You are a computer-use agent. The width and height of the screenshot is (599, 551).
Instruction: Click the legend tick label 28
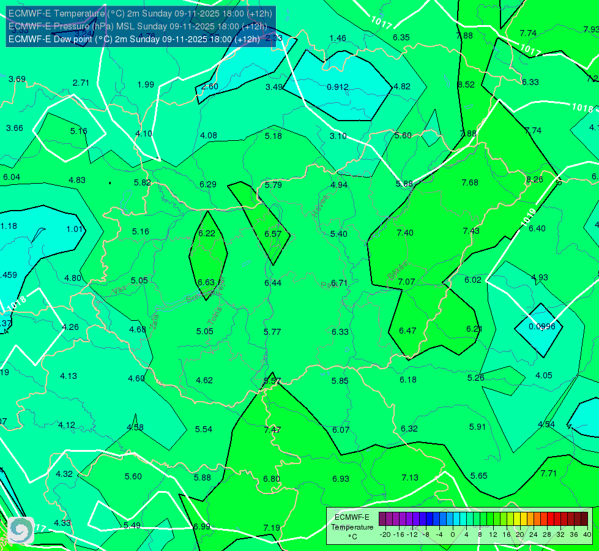click(546, 534)
